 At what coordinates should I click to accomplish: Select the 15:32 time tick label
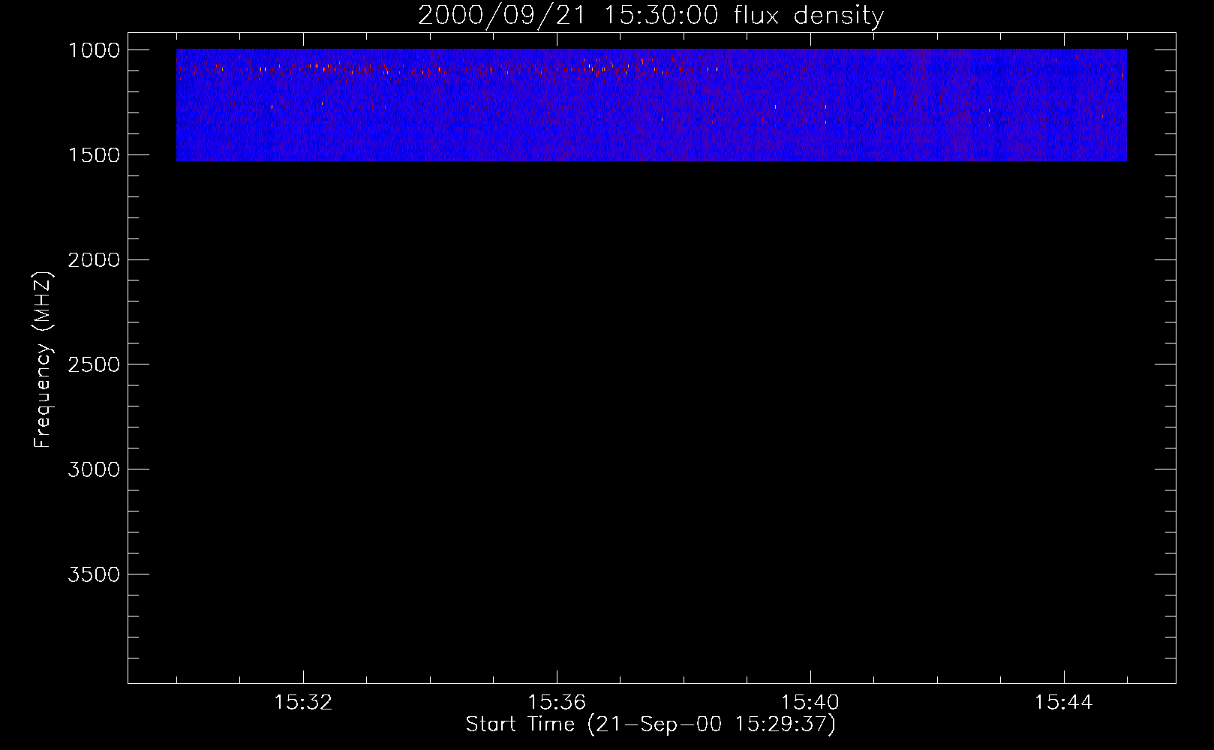click(303, 703)
